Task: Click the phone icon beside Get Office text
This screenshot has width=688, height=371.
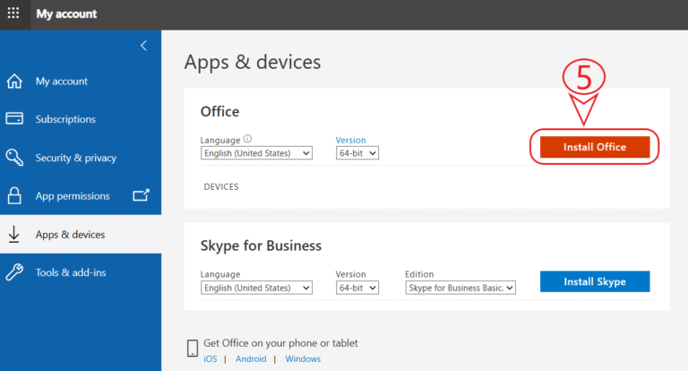Action: [193, 349]
